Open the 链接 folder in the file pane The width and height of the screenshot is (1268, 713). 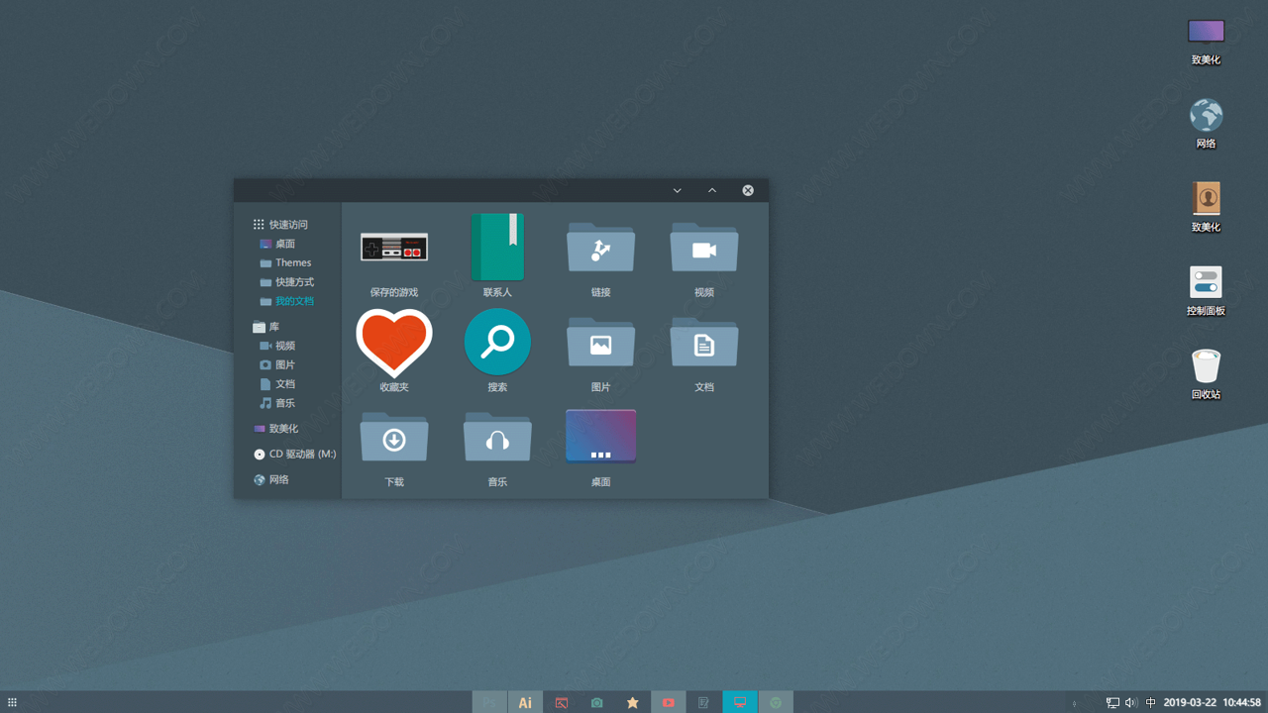coord(600,248)
